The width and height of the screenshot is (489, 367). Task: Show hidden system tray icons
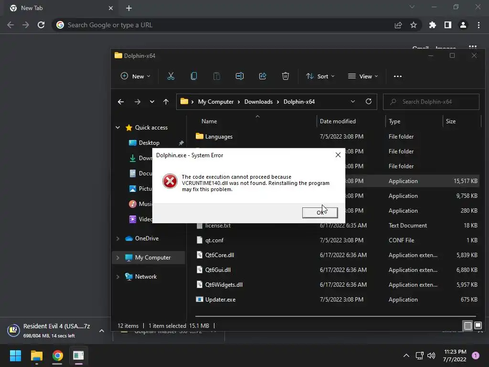[x=406, y=356]
